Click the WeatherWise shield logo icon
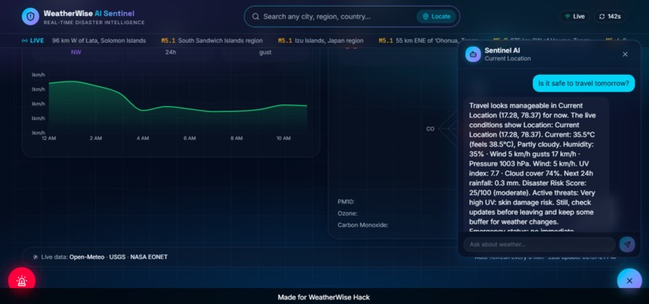 (x=31, y=17)
